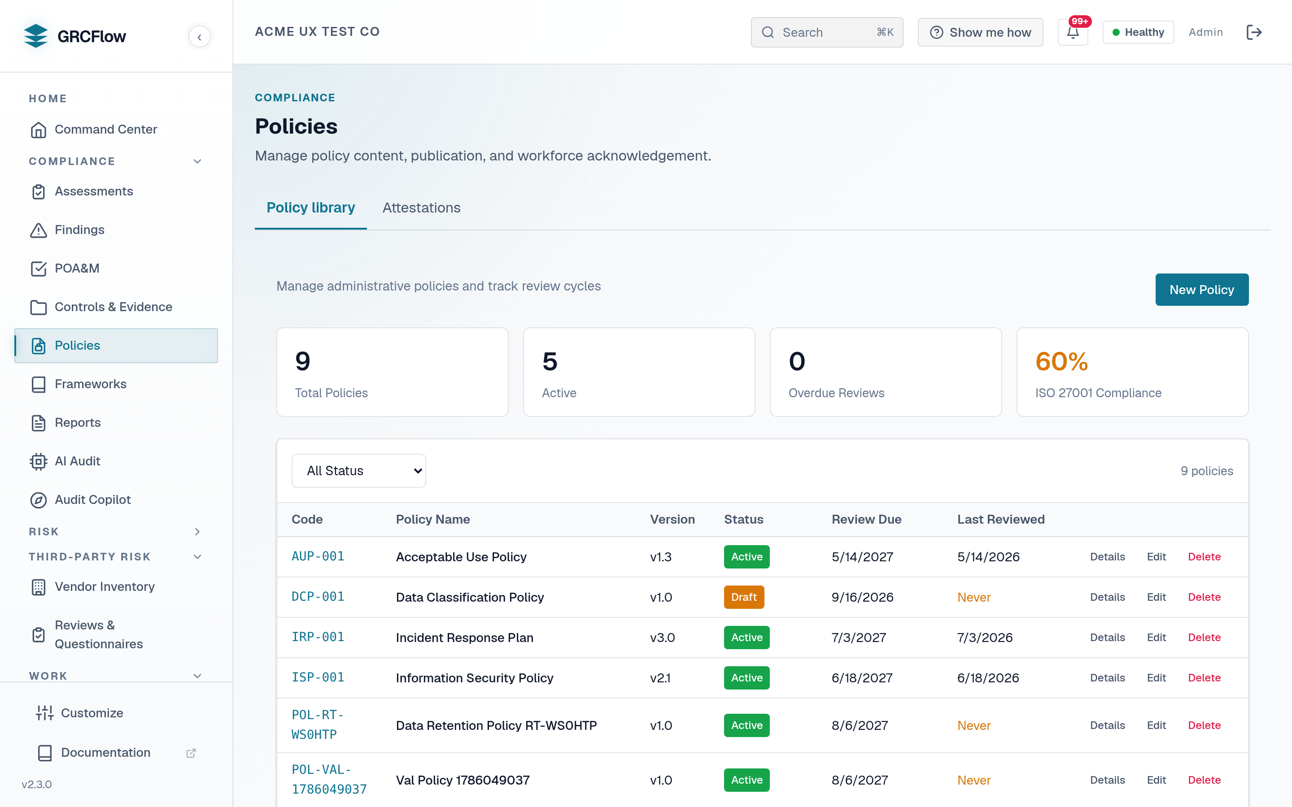Select Policies in the sidebar
The height and width of the screenshot is (807, 1292).
point(116,345)
